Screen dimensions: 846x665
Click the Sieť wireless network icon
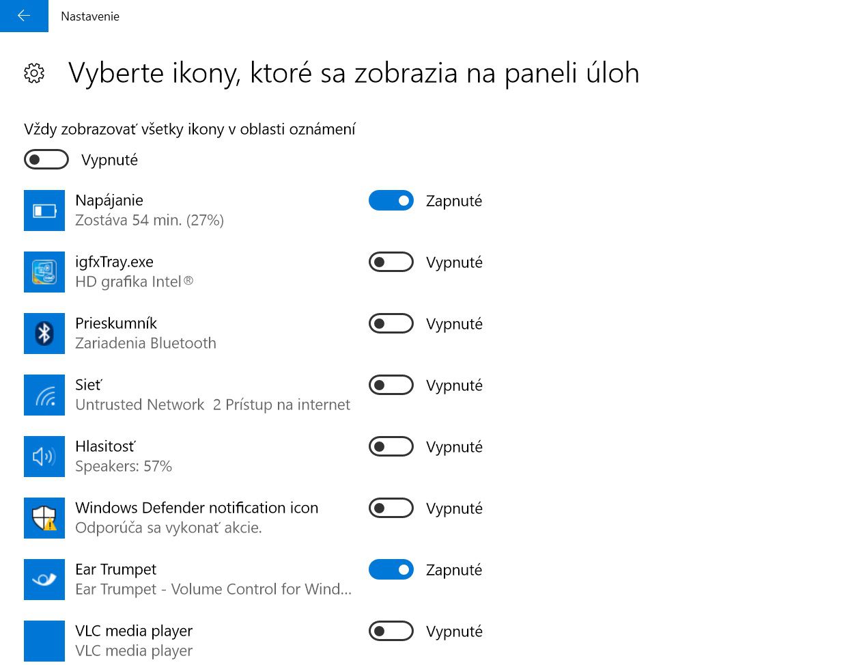[x=44, y=395]
